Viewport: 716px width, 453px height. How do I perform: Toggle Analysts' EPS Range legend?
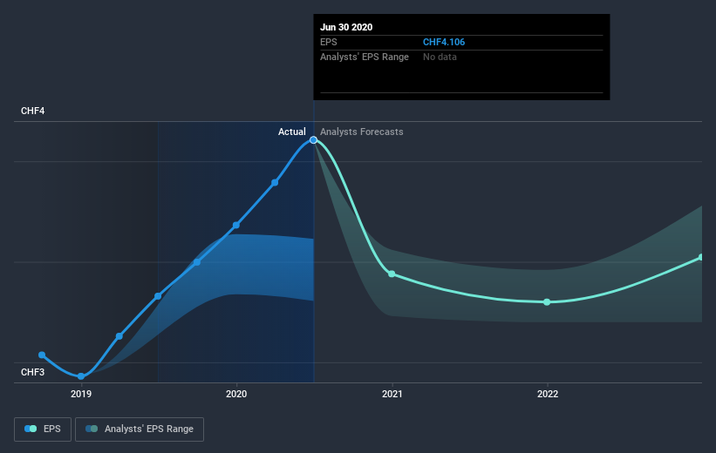coord(140,429)
